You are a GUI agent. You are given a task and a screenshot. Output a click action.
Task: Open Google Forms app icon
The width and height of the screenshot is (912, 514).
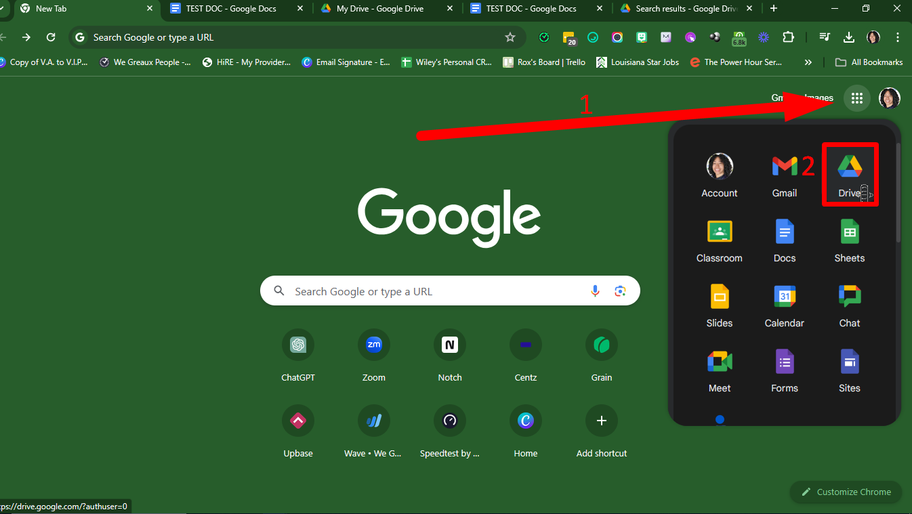click(x=784, y=370)
